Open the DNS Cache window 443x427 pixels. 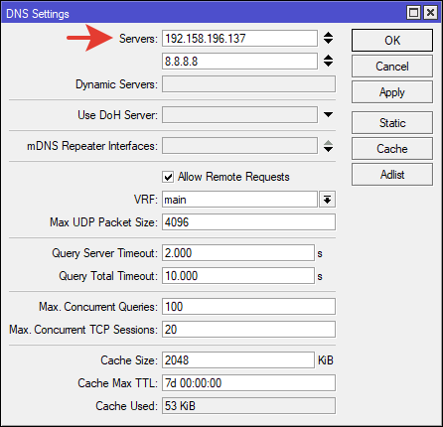click(x=392, y=149)
